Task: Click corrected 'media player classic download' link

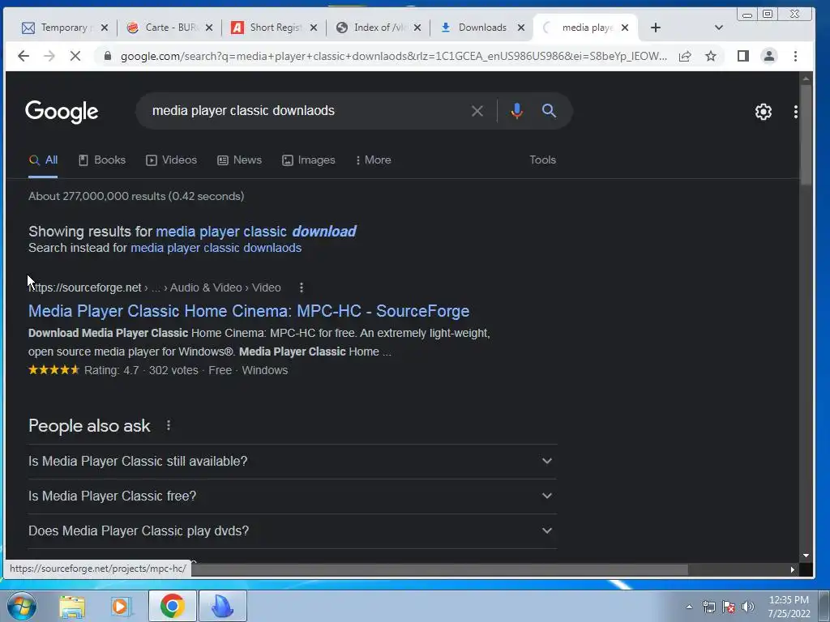Action: tap(255, 232)
